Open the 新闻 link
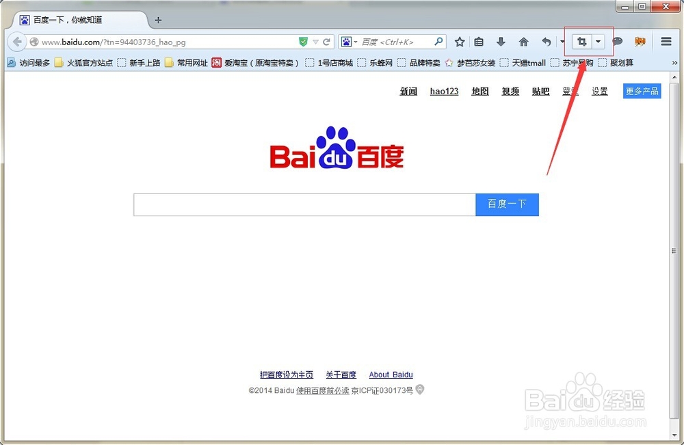 tap(408, 91)
